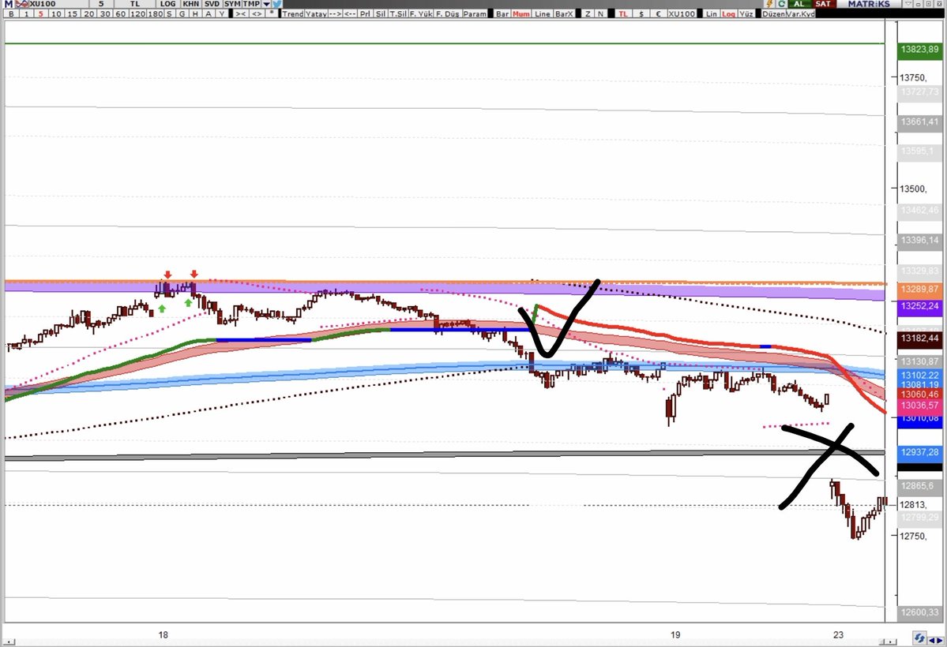Click the right arrow '-->' drawing tool

[x=335, y=13]
